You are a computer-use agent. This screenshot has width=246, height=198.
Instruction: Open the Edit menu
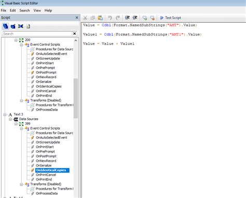pyautogui.click(x=13, y=10)
